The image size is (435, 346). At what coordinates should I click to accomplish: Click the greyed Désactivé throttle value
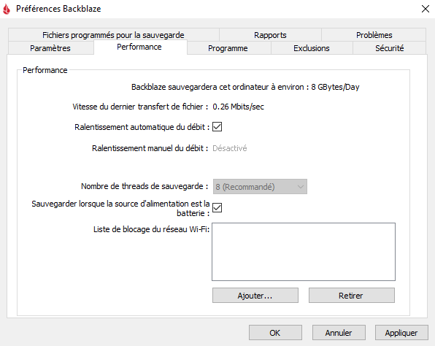coord(230,148)
